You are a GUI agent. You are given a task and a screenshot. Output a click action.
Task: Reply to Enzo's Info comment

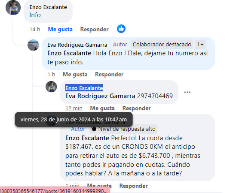pyautogui.click(x=95, y=30)
